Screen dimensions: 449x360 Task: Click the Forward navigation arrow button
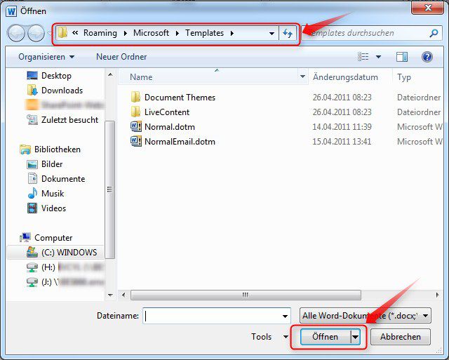36,33
